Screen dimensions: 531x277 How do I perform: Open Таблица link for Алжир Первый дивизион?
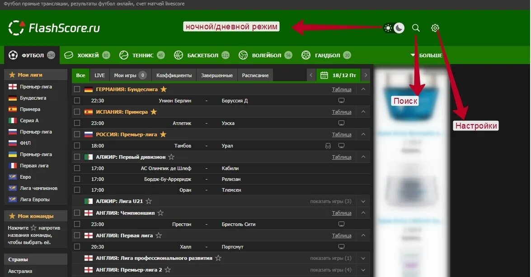341,157
